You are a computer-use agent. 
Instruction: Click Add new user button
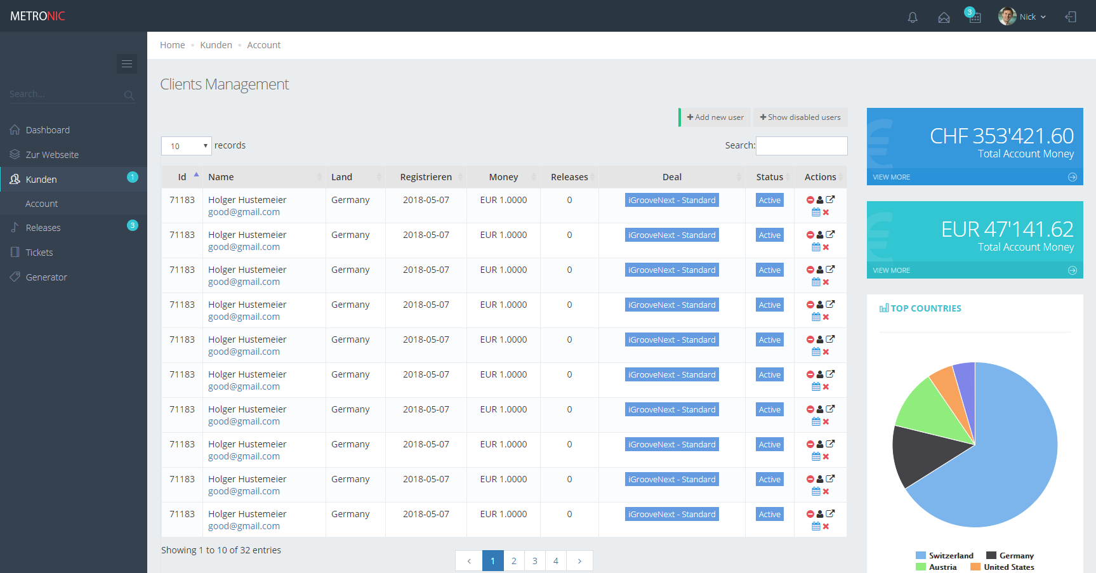point(715,117)
